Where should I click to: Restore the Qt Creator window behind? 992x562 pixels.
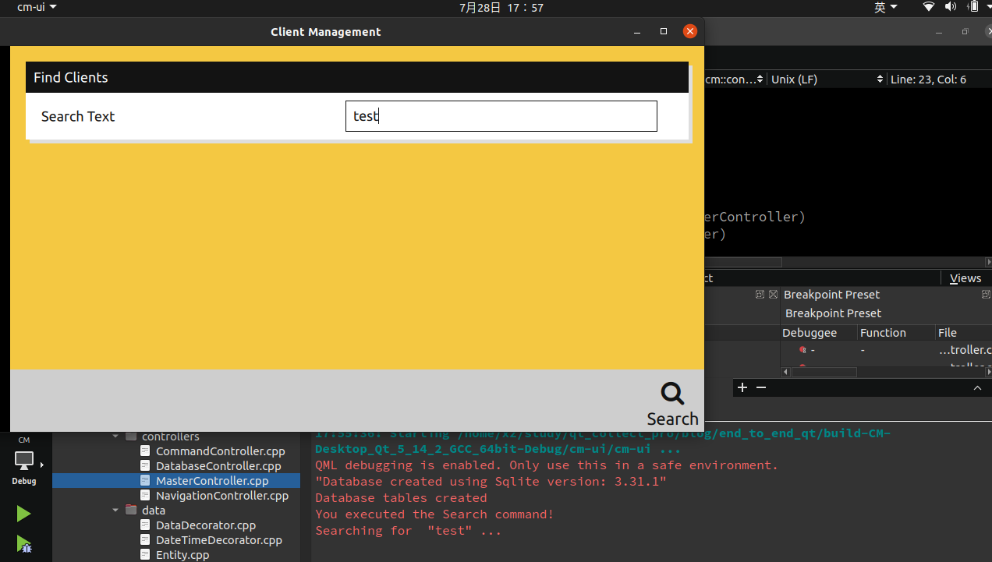(965, 32)
